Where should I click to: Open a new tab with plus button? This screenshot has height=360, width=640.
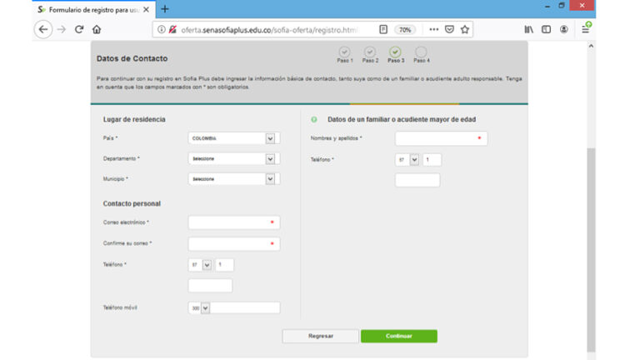164,8
